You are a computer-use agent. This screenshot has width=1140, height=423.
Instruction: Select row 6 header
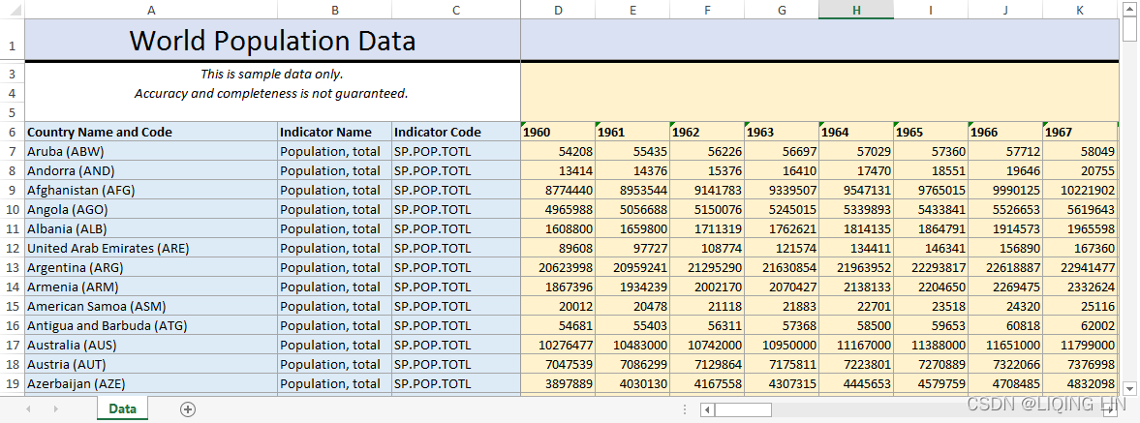coord(12,132)
